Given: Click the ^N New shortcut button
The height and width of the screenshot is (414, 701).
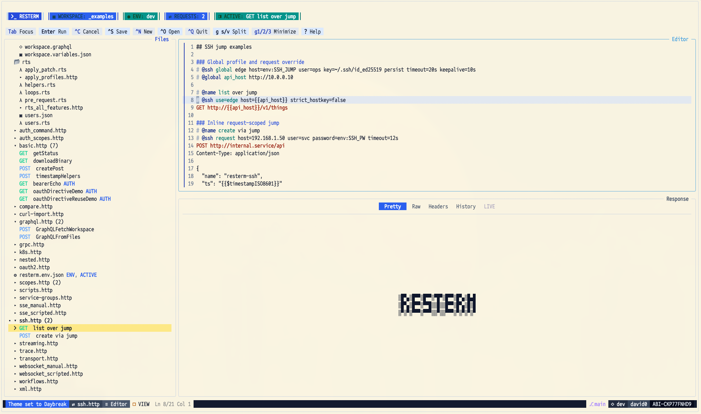Looking at the screenshot, I should 144,31.
